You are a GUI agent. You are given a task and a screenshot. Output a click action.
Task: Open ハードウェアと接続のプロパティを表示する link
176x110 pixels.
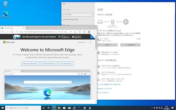tap(109, 84)
